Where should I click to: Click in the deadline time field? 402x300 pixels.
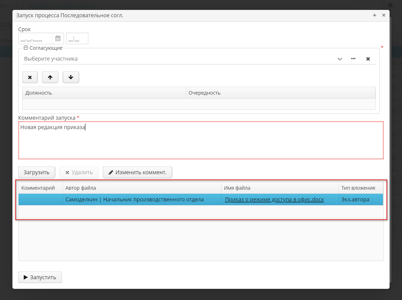pyautogui.click(x=77, y=39)
